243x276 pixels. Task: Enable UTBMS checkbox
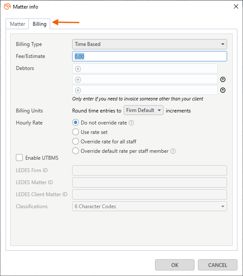tap(19, 158)
